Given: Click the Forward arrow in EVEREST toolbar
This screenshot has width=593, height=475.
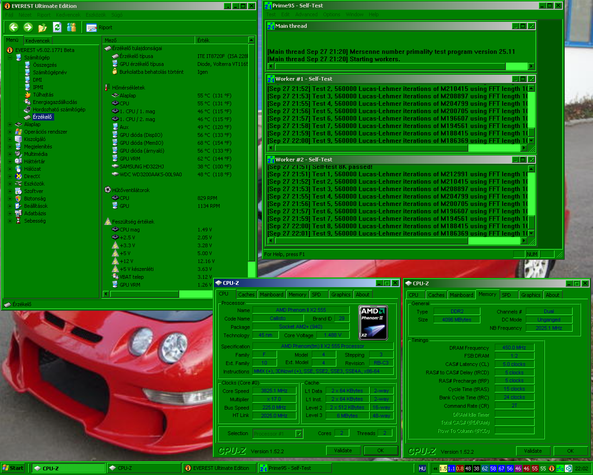Looking at the screenshot, I should [28, 27].
